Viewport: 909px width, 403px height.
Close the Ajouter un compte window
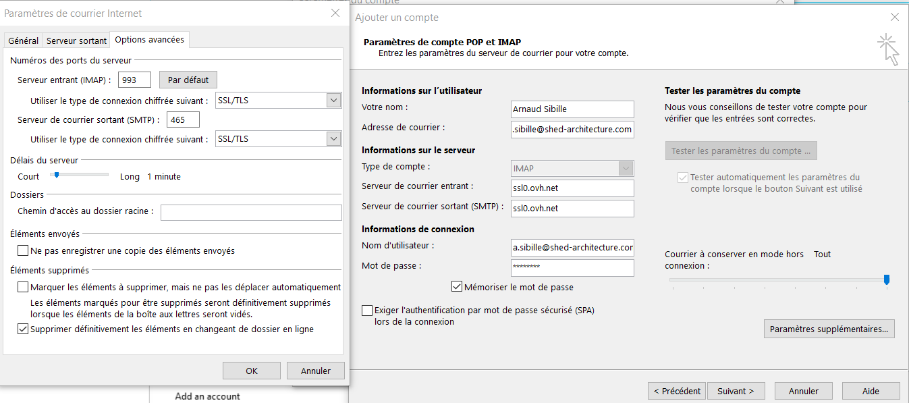click(895, 18)
